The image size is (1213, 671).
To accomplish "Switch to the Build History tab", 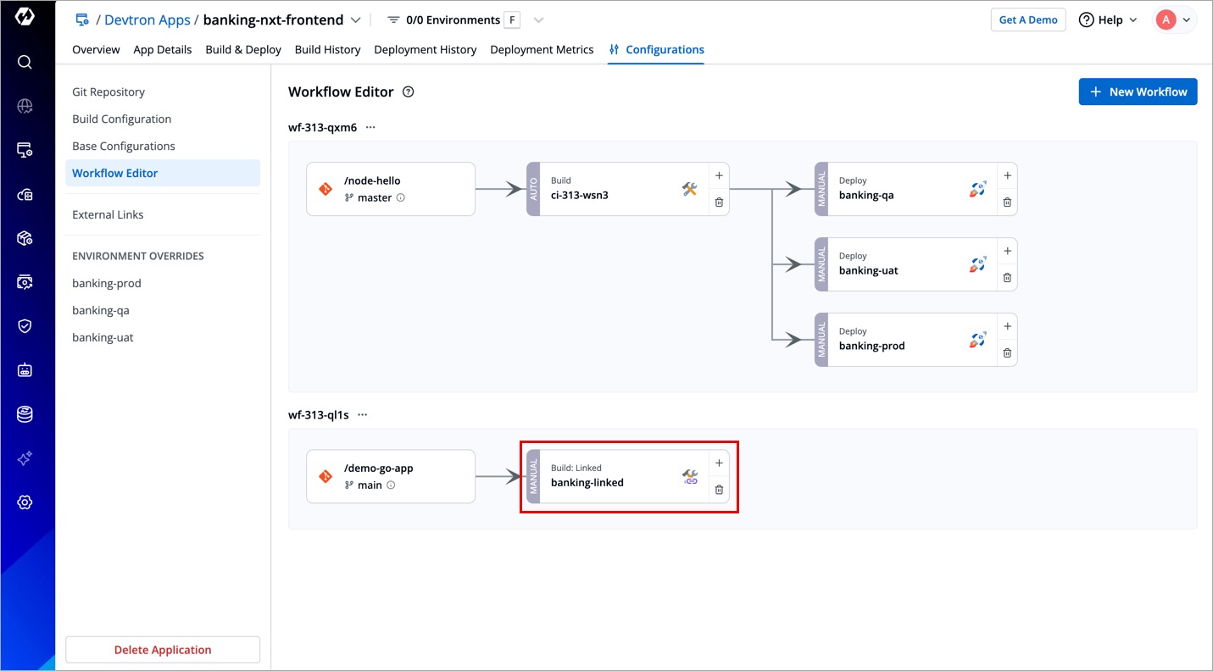I will tap(327, 50).
